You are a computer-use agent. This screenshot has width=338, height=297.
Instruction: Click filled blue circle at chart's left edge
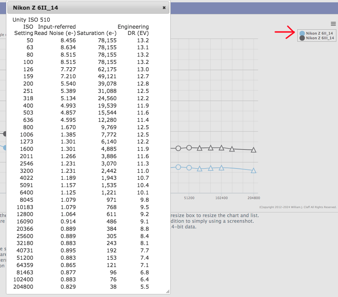coord(5,148)
